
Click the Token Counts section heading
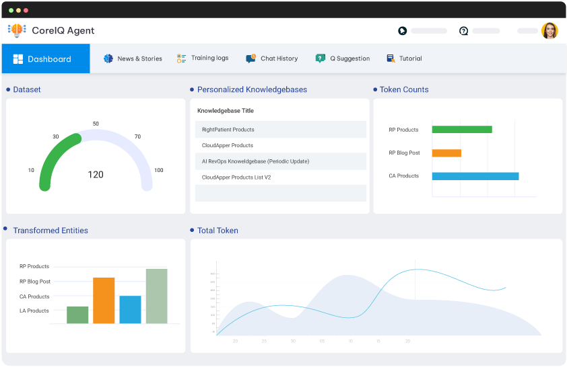[x=404, y=89]
